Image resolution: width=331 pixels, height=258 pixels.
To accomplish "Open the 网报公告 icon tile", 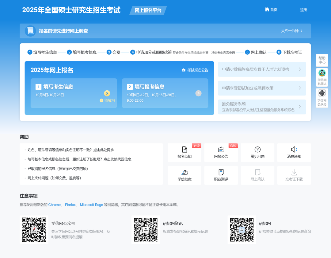I will 221,150.
